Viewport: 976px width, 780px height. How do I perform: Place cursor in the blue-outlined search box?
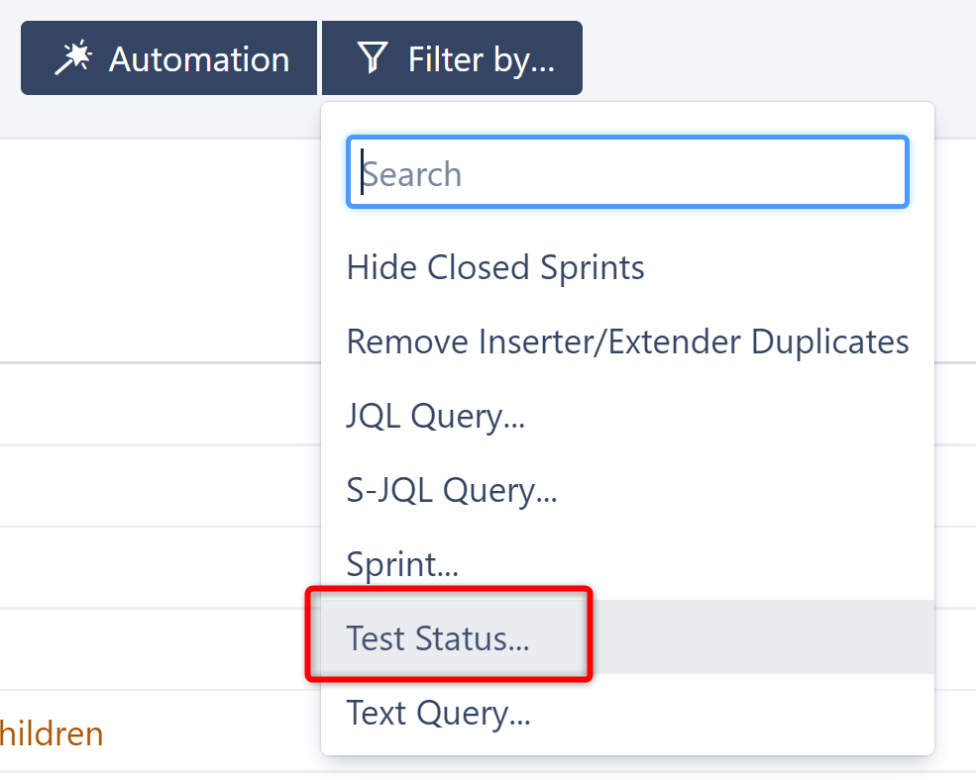[627, 173]
